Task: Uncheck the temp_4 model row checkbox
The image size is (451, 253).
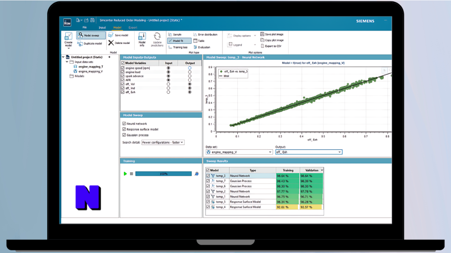Action: 208,207
